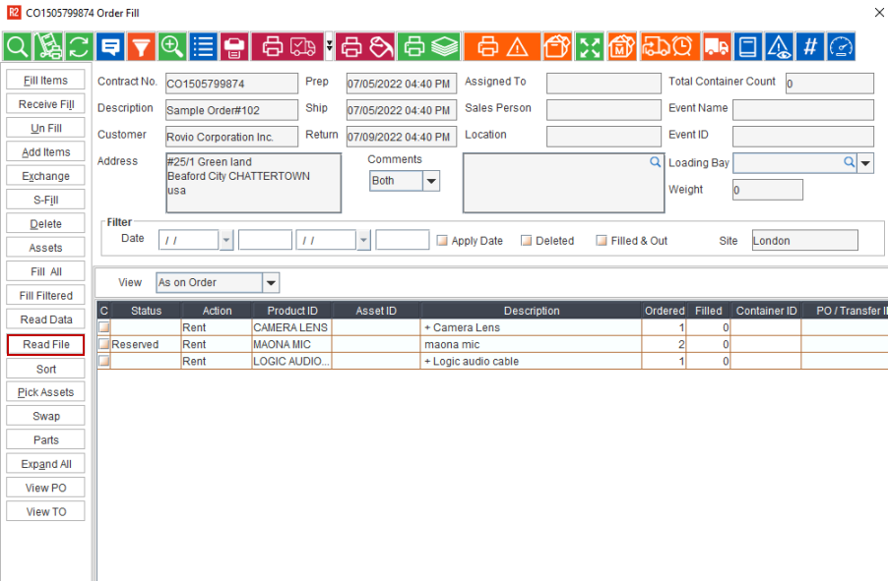Sort by the Description column header
Viewport: 888px width, 581px height.
point(532,311)
